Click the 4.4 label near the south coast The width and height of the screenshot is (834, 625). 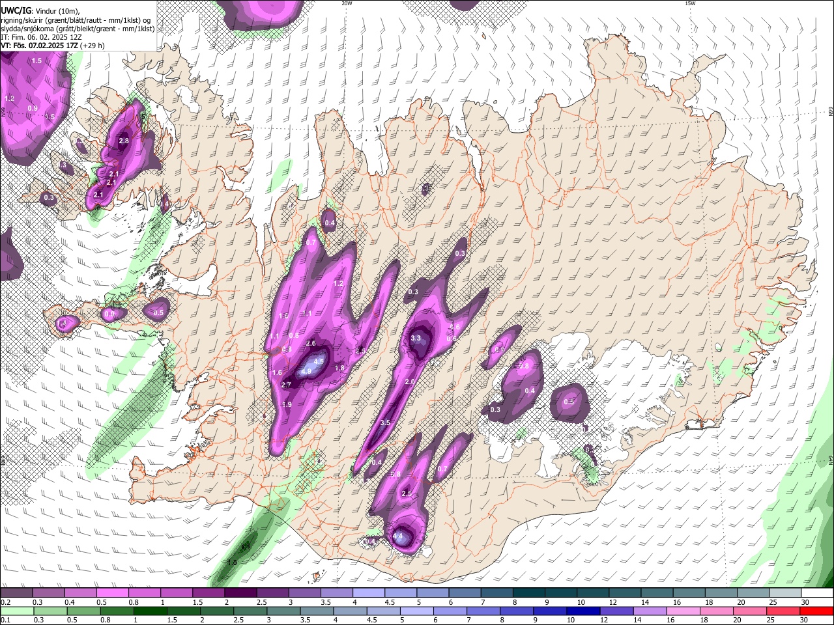pyautogui.click(x=398, y=536)
